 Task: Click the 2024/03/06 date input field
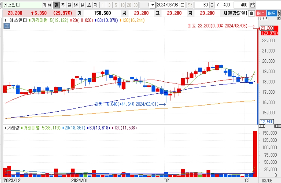tap(168, 5)
